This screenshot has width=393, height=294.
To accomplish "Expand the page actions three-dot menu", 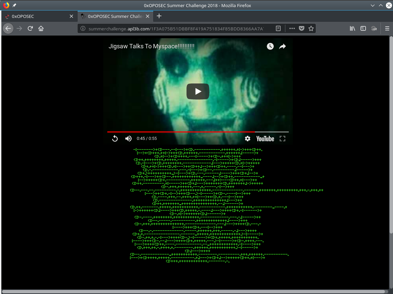I will [292, 29].
